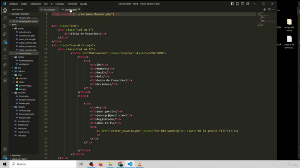300x168 pixels.
Task: Expand the slides folder
Action: [22, 82]
